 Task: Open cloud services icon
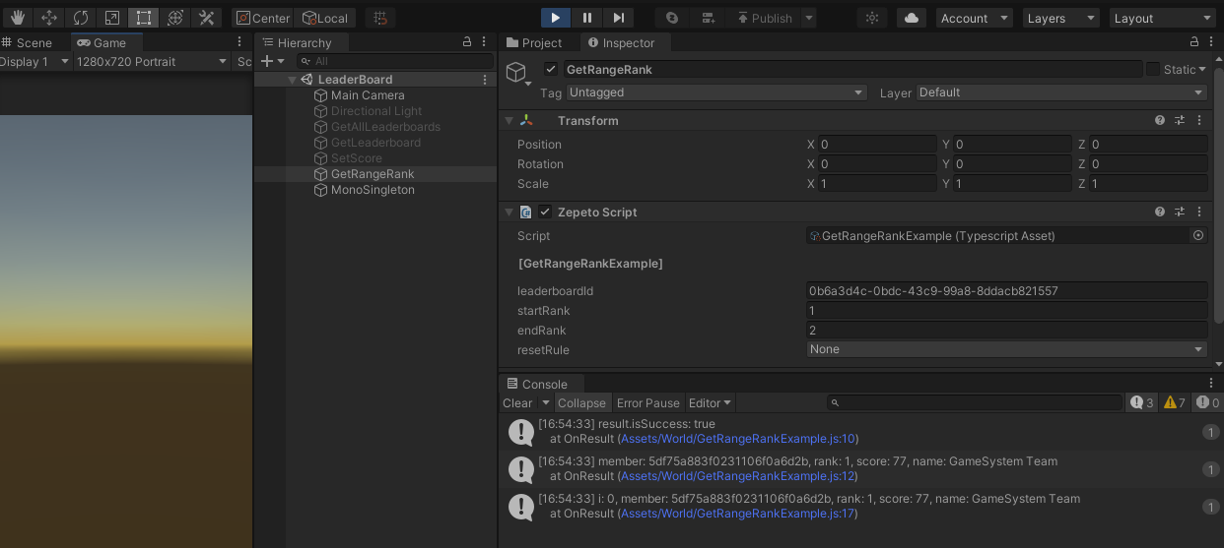(911, 18)
